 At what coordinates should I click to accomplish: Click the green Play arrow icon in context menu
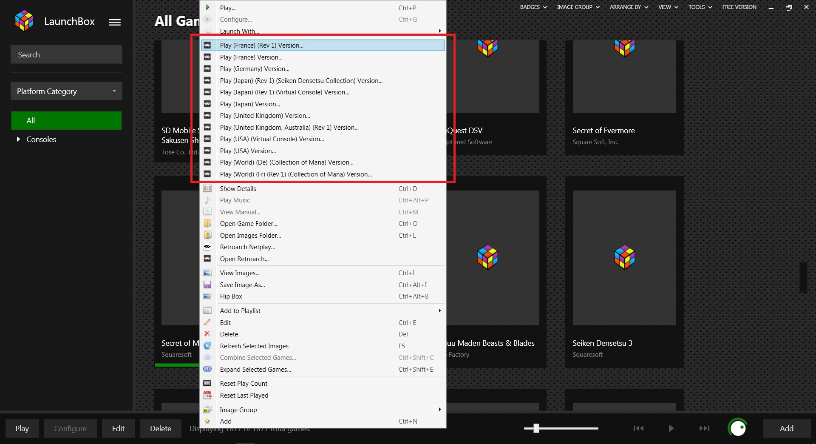click(x=207, y=7)
